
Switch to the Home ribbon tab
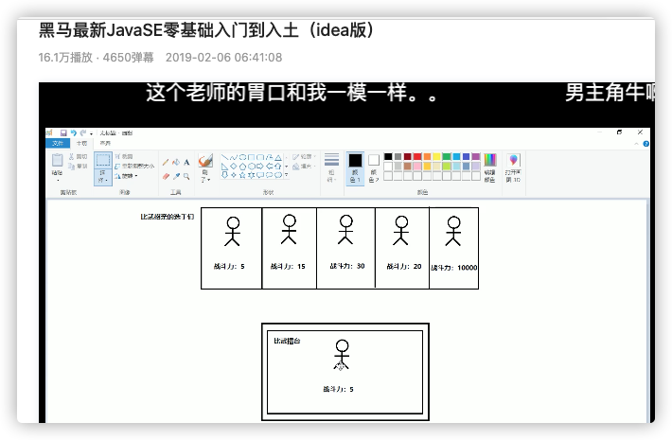pos(81,143)
